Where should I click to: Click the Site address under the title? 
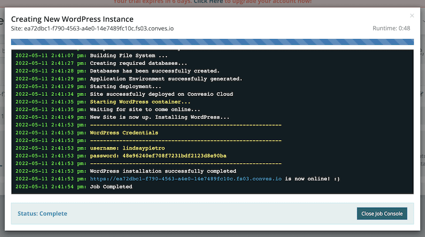coord(92,28)
